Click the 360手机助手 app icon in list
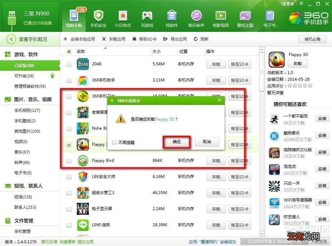Image resolution: width=332 pixels, height=246 pixels. [x=83, y=80]
